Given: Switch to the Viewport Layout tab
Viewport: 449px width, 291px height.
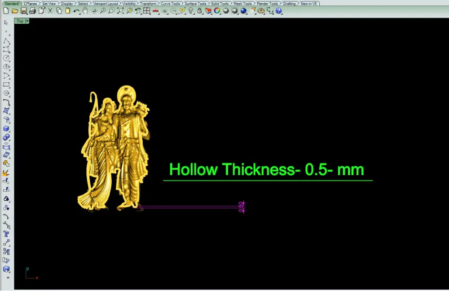Looking at the screenshot, I should 106,4.
